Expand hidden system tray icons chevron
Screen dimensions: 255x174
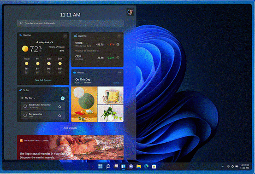tap(222, 167)
